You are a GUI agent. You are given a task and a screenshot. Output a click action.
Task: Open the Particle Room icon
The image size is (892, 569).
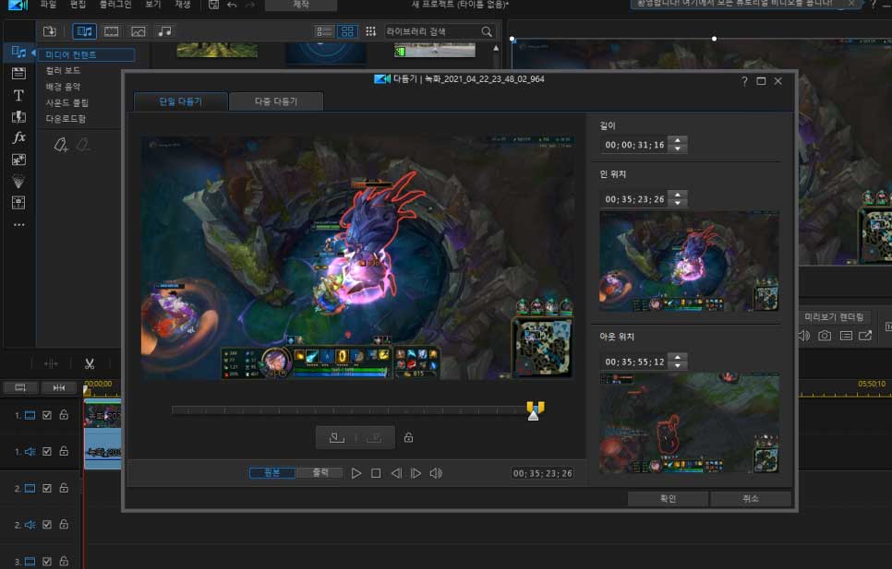[18, 182]
